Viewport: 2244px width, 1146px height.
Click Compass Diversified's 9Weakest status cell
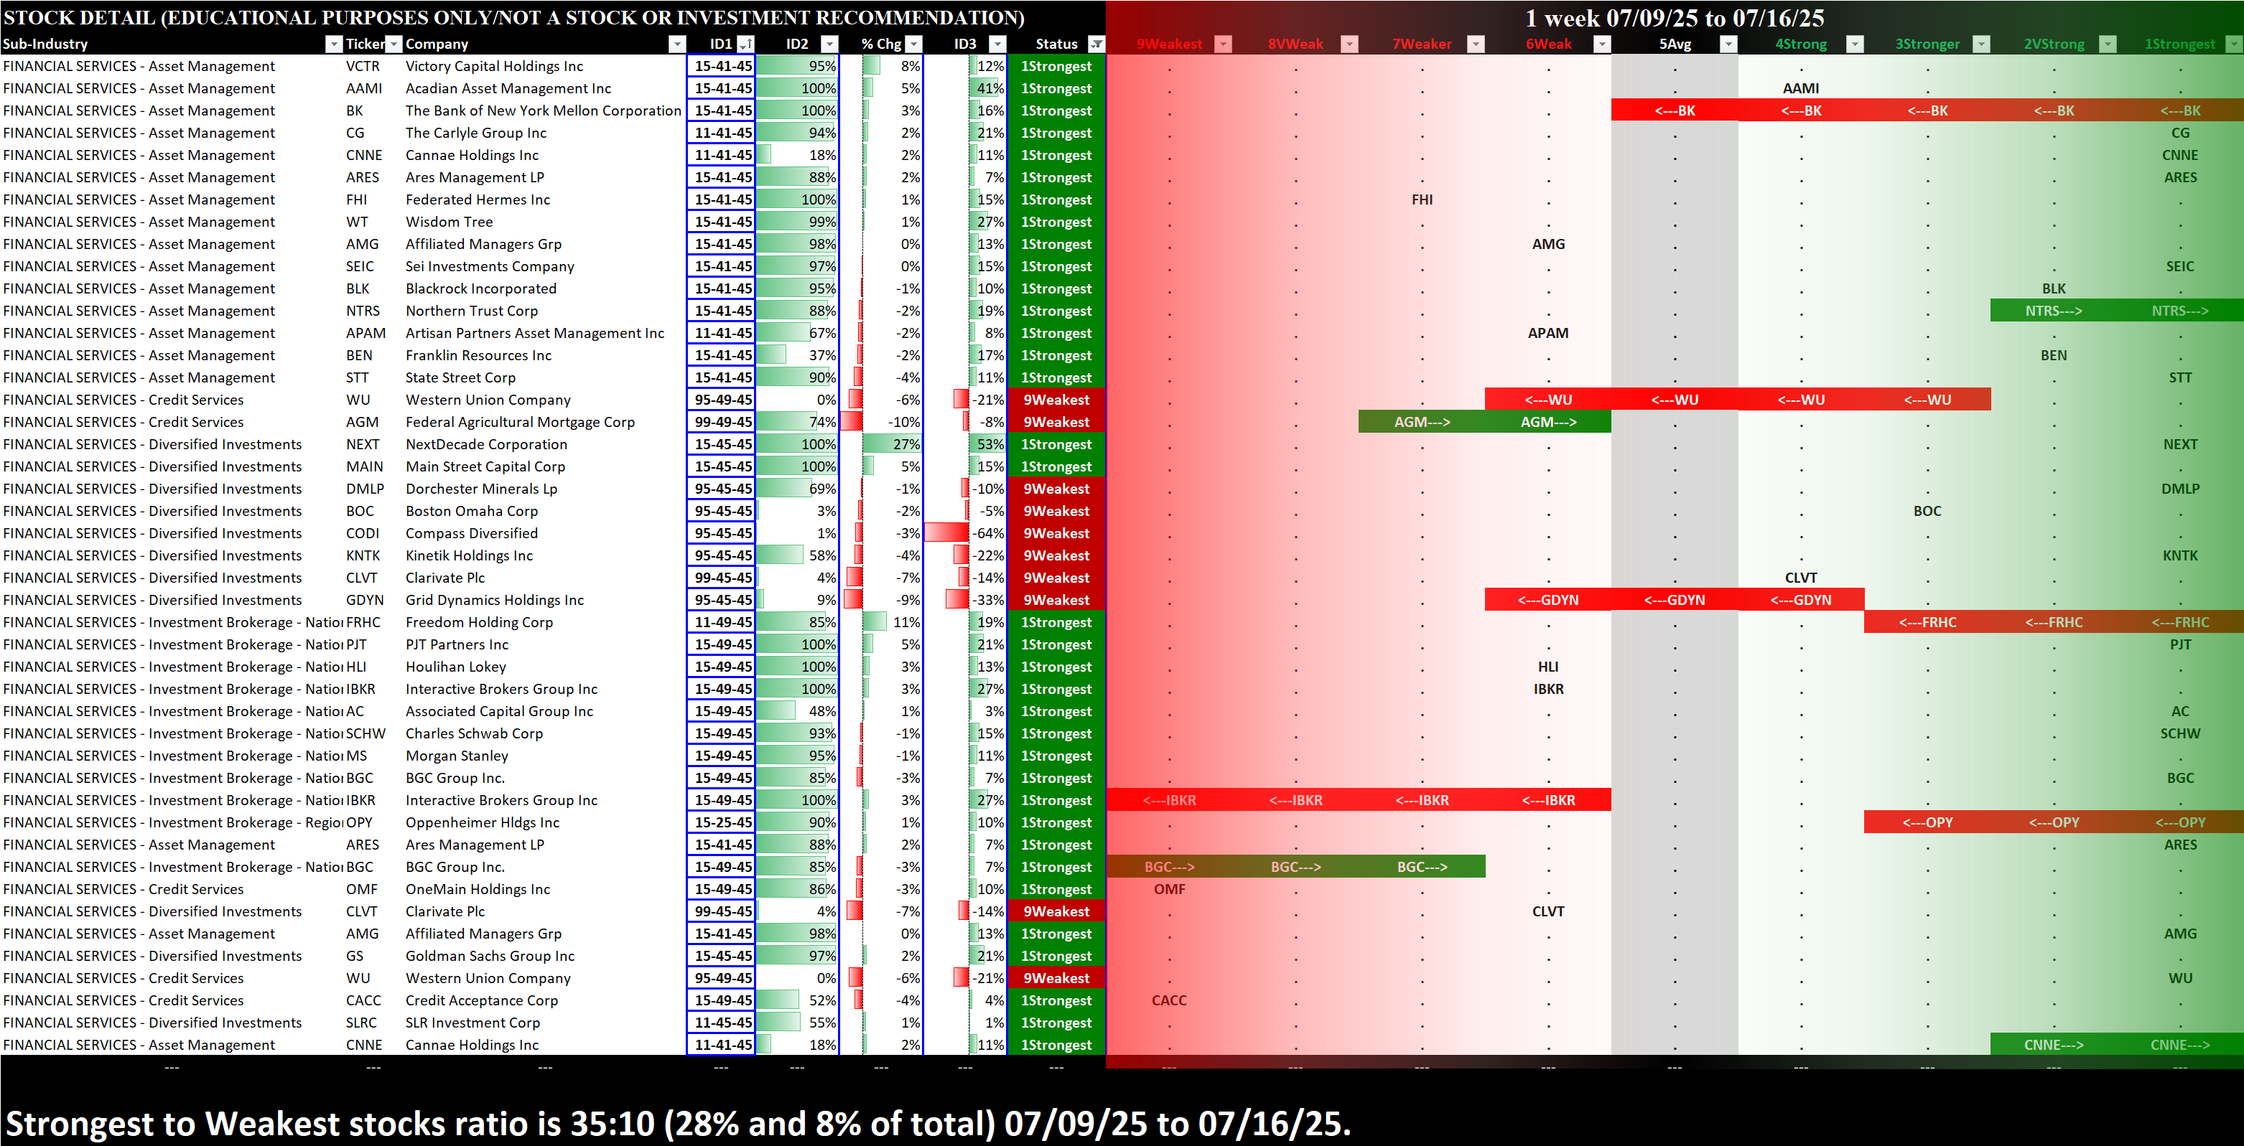tap(1056, 533)
